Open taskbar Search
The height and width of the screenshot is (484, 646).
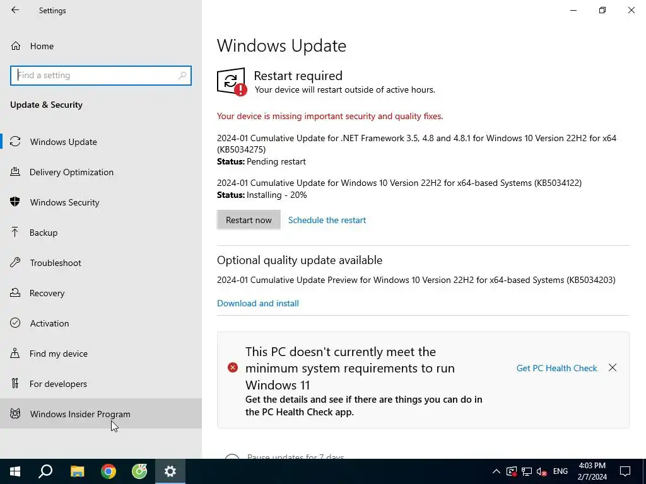click(x=46, y=471)
